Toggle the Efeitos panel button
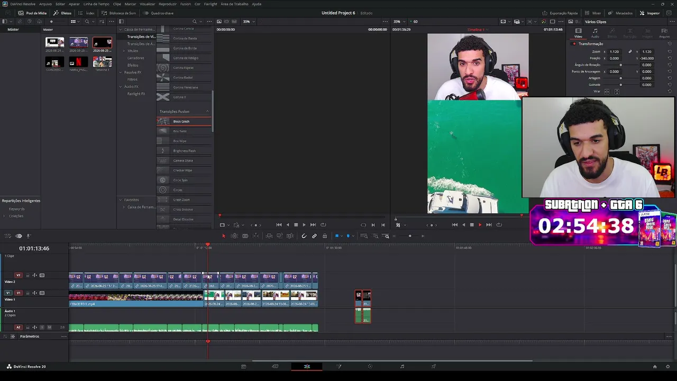This screenshot has width=677, height=381. [x=63, y=13]
